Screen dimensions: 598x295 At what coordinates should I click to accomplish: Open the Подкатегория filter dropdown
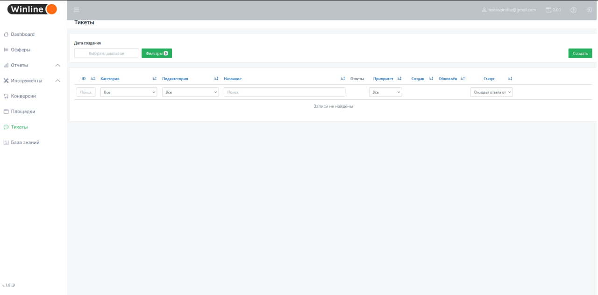190,92
